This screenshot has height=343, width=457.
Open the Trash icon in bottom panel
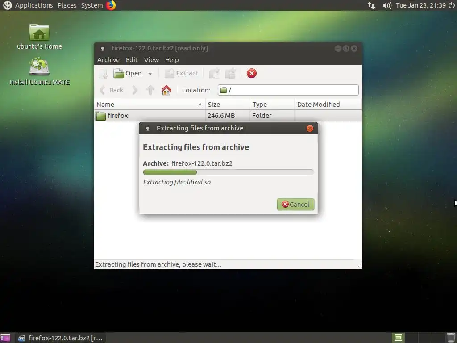(451, 338)
